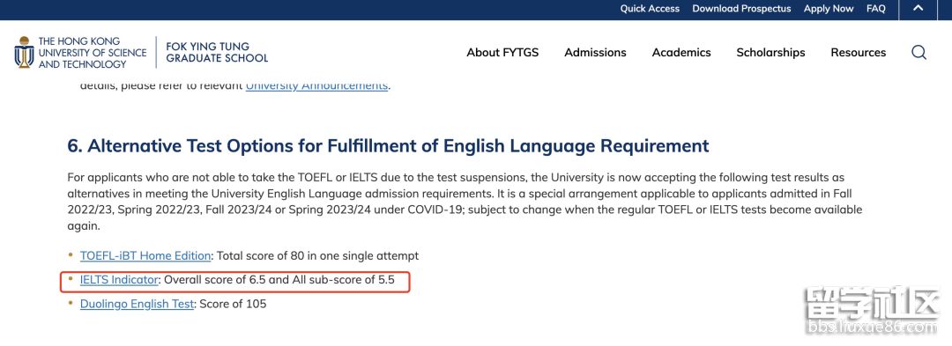Viewport: 952px width, 346px height.
Task: Click Download Prospectus link
Action: [x=741, y=9]
